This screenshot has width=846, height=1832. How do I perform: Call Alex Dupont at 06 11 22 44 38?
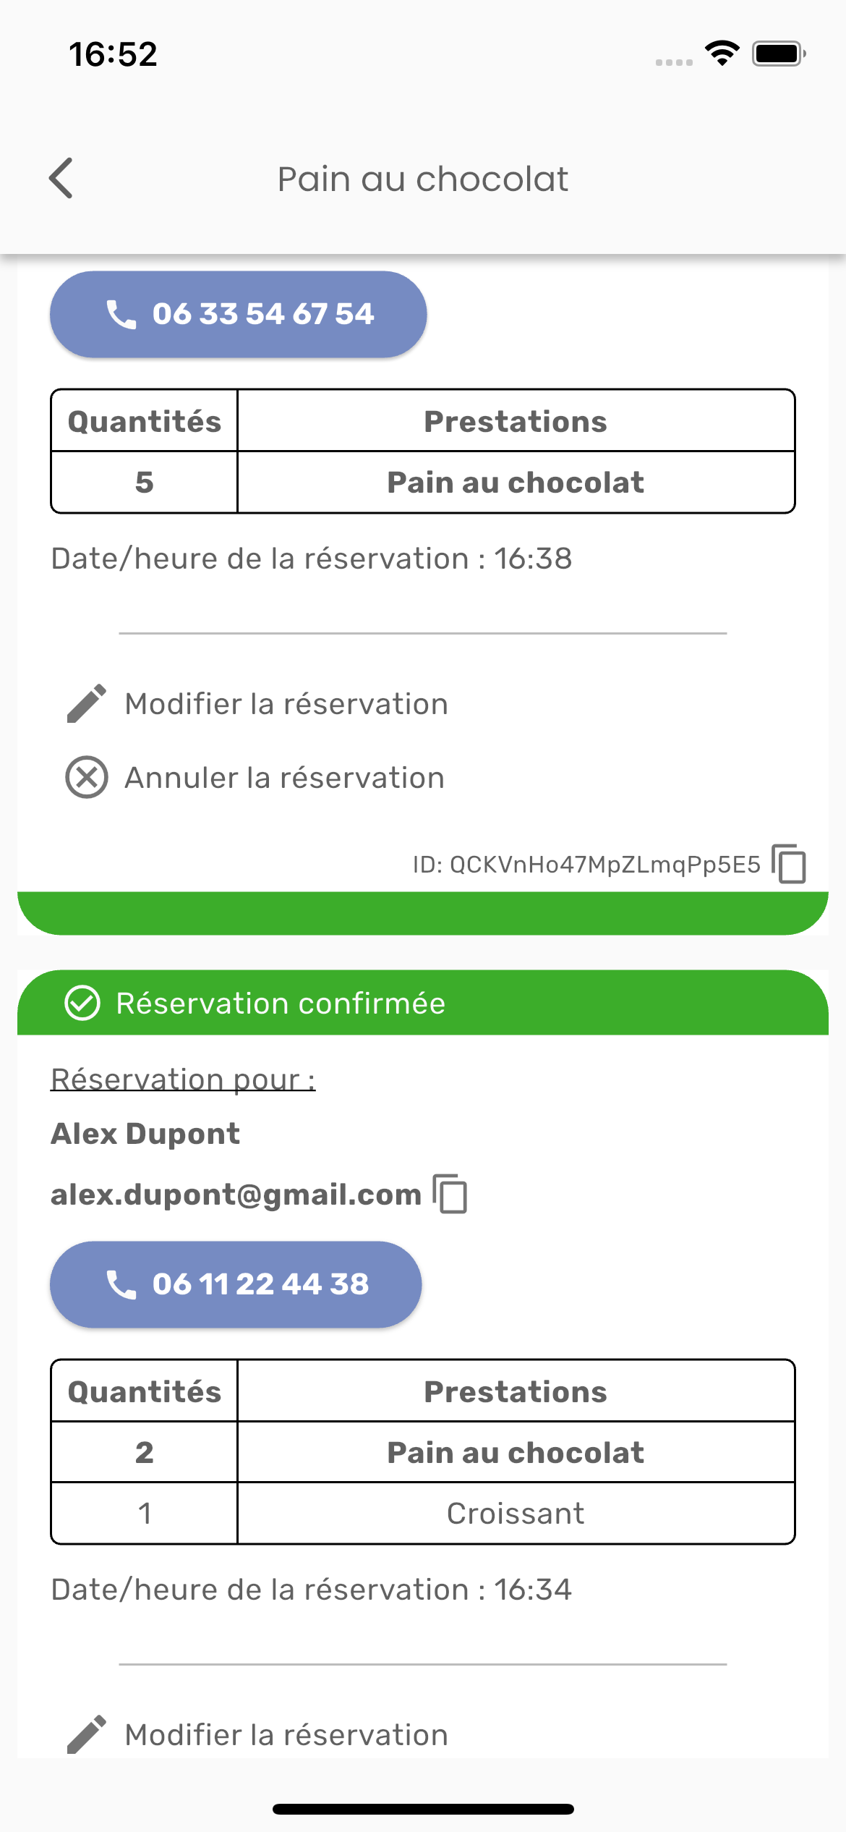click(236, 1284)
